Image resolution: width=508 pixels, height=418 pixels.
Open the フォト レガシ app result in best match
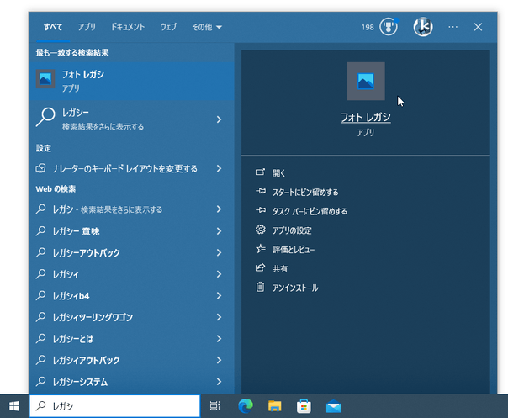click(x=131, y=81)
